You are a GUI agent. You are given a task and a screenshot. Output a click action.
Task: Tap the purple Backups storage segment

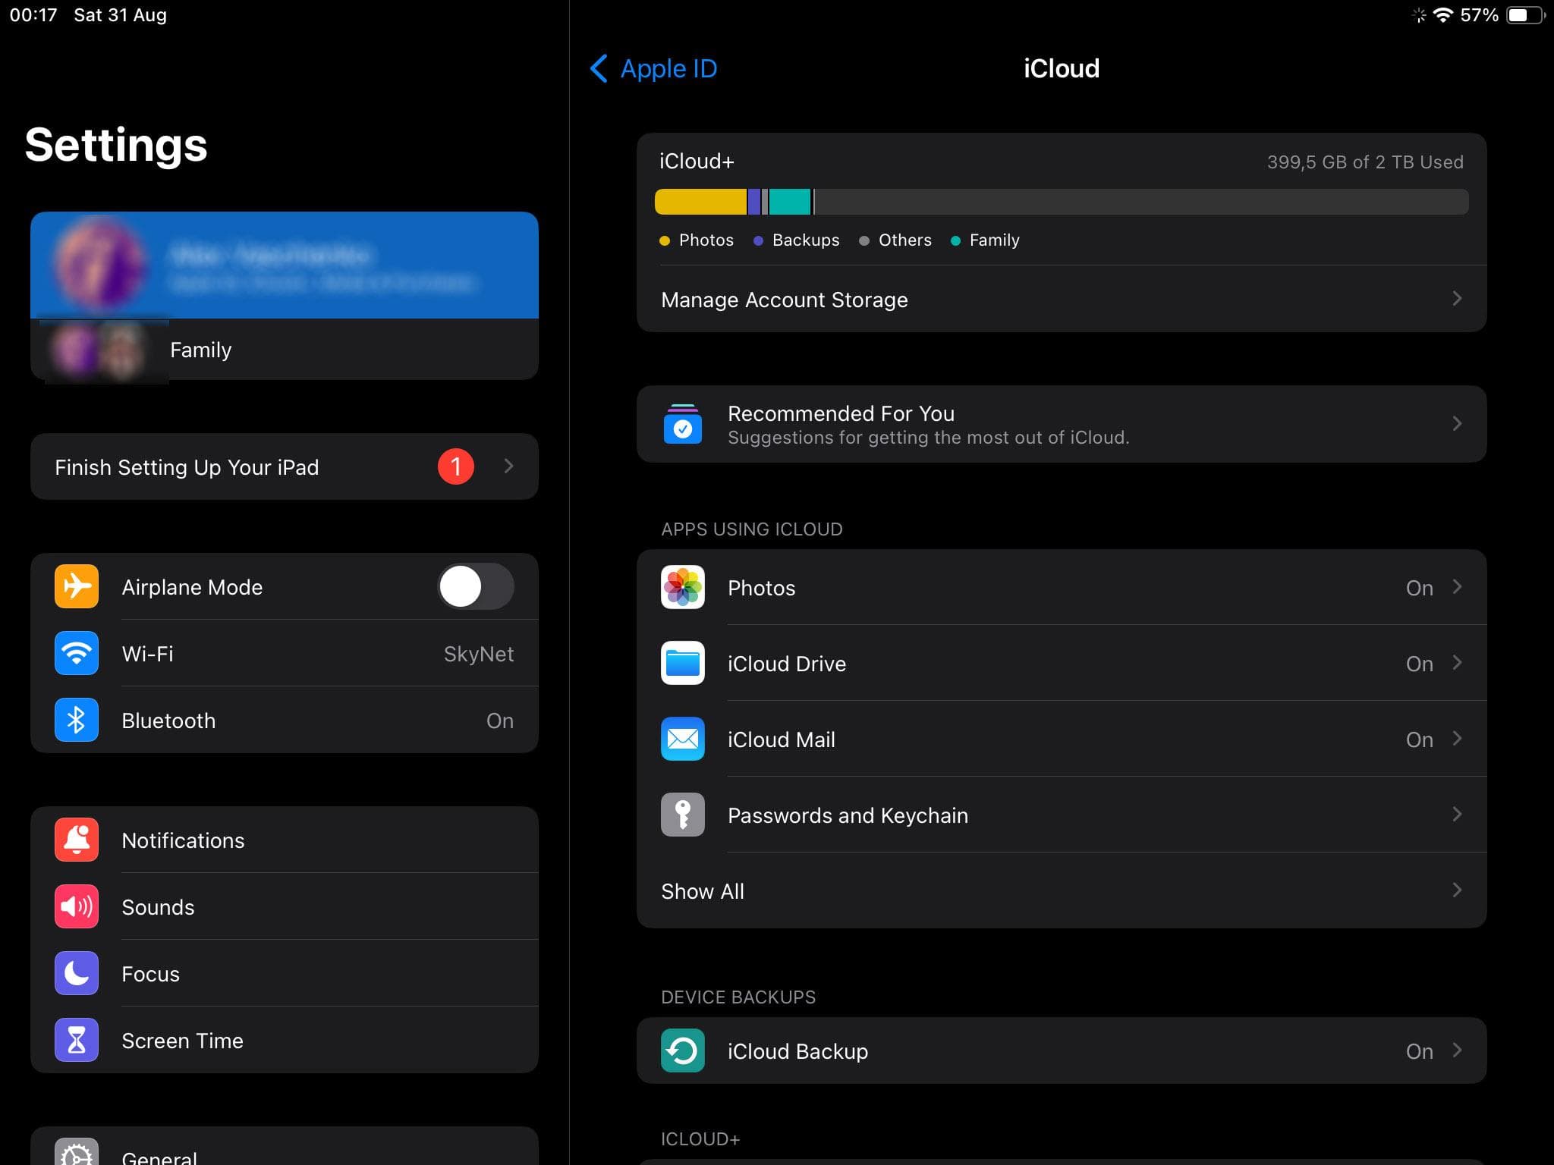[754, 202]
